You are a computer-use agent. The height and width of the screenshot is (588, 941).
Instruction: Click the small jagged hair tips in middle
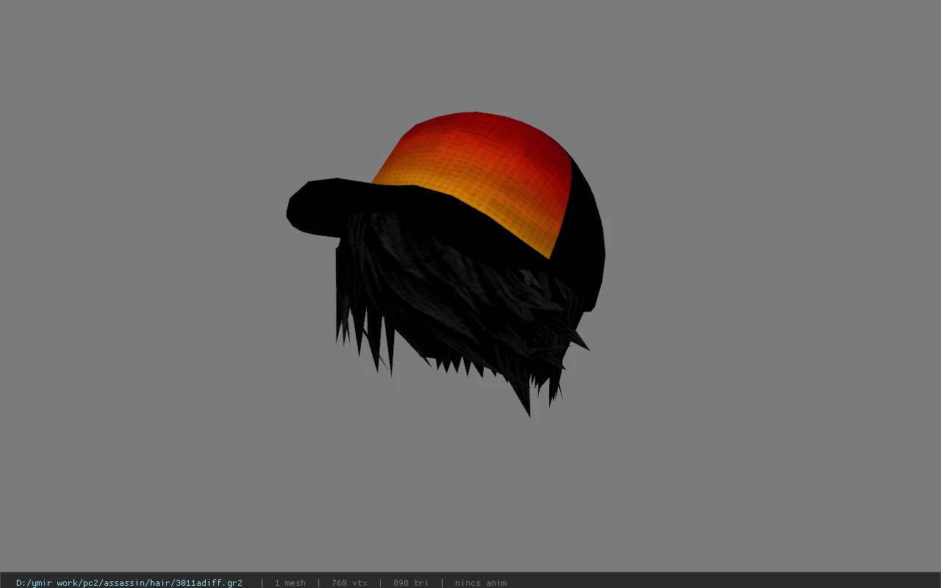pos(456,364)
